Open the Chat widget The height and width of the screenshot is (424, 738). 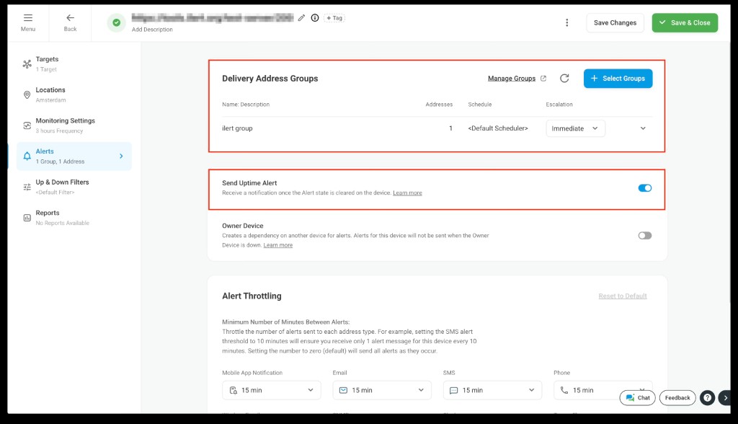(x=637, y=397)
